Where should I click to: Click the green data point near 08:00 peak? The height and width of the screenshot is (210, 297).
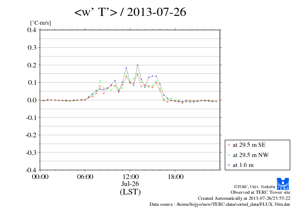(x=100, y=81)
